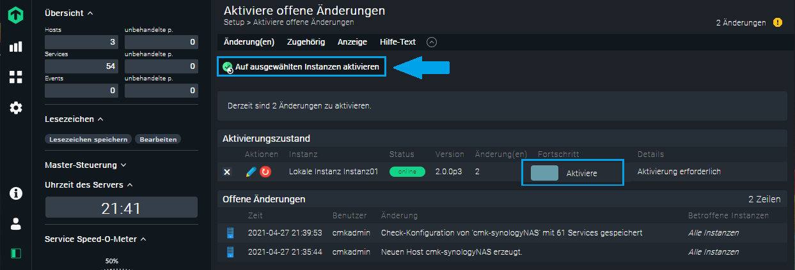The height and width of the screenshot is (270, 795).
Task: Open the Setup gear icon
Action: pyautogui.click(x=16, y=108)
